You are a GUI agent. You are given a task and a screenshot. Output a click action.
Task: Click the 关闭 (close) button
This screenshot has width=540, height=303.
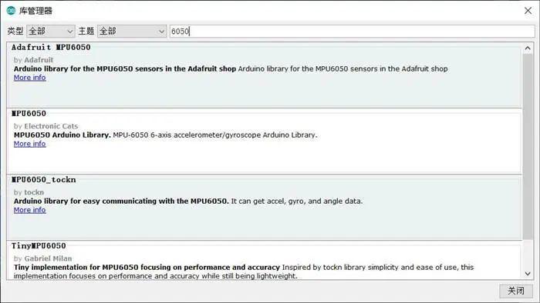[516, 291]
